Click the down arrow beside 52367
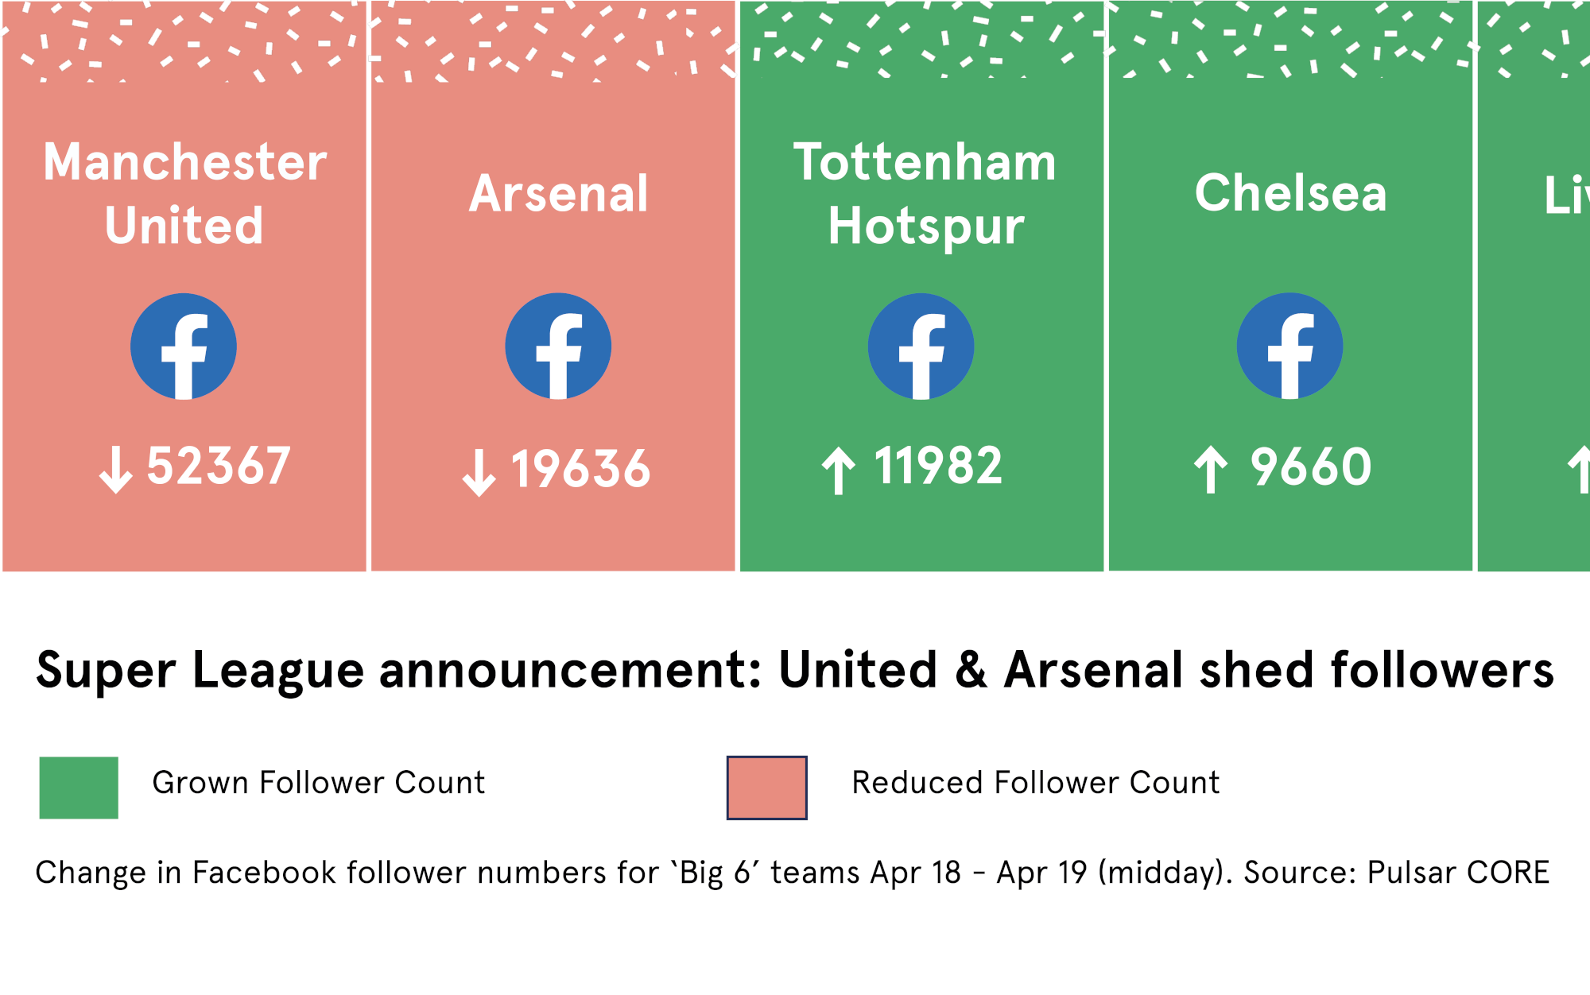The height and width of the screenshot is (995, 1590). (x=116, y=470)
